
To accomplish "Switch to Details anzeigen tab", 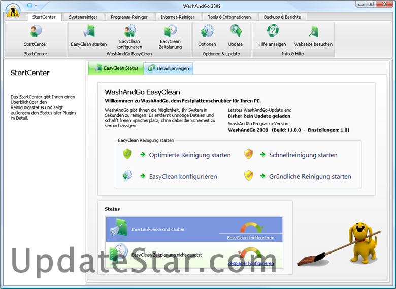I will tap(169, 68).
